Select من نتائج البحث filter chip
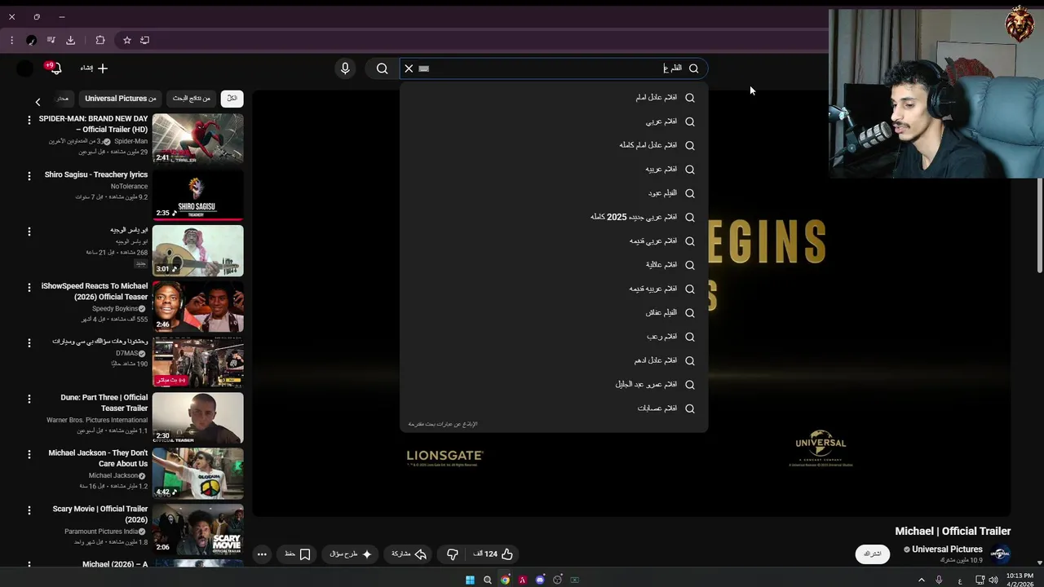1044x587 pixels. click(191, 99)
